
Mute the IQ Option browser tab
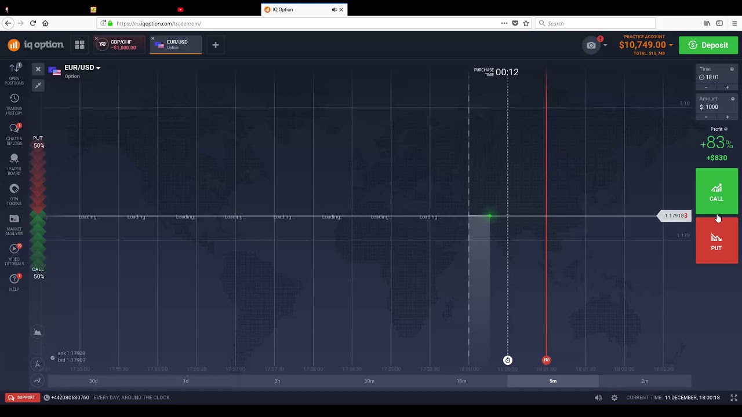(334, 9)
